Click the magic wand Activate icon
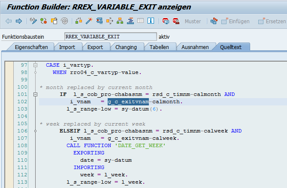This screenshot has height=188, width=287. (89, 21)
